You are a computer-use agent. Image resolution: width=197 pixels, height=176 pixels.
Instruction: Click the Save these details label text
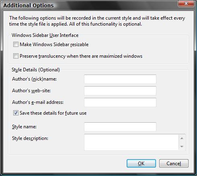coord(53,113)
